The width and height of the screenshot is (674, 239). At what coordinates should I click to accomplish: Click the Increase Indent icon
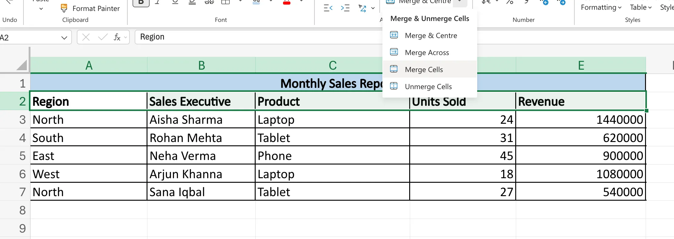345,8
